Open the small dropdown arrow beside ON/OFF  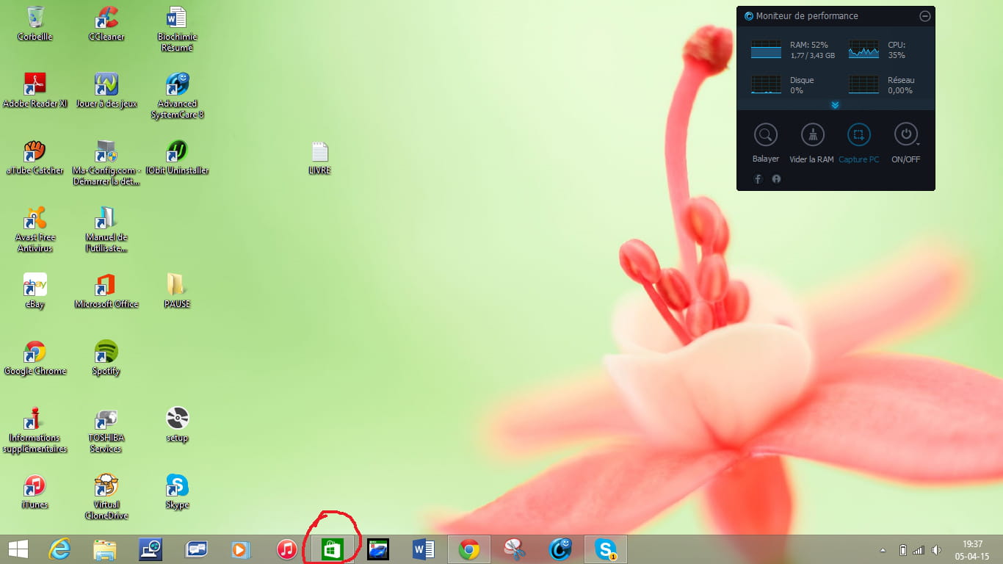click(x=919, y=143)
